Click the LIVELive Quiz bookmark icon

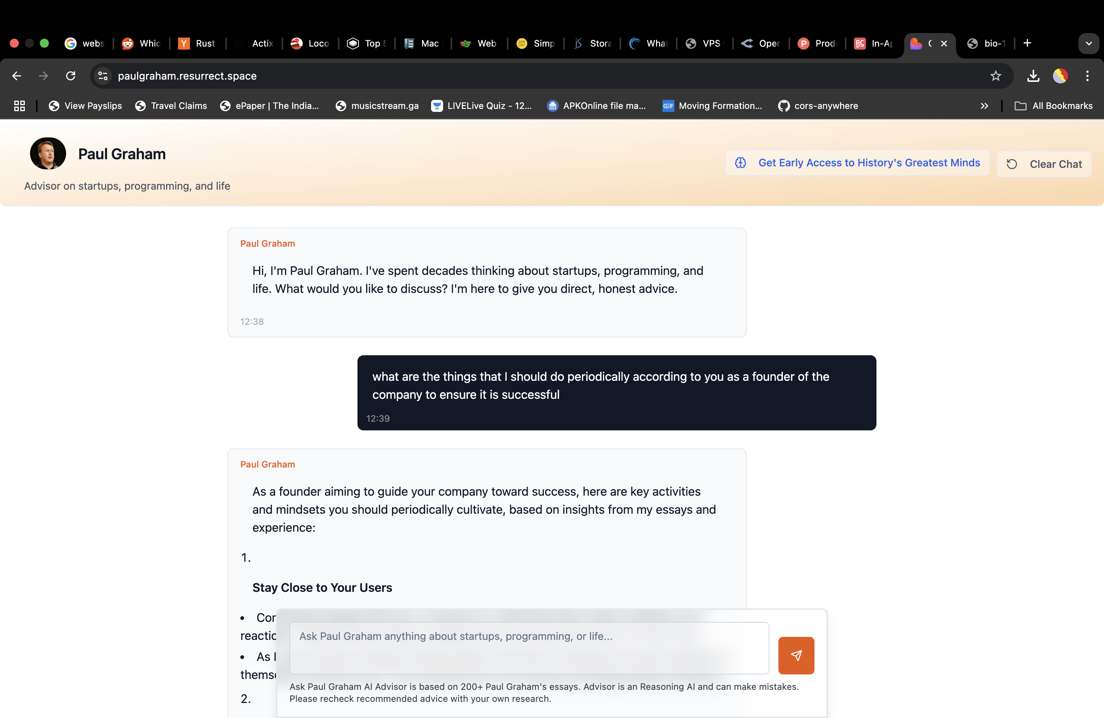437,106
